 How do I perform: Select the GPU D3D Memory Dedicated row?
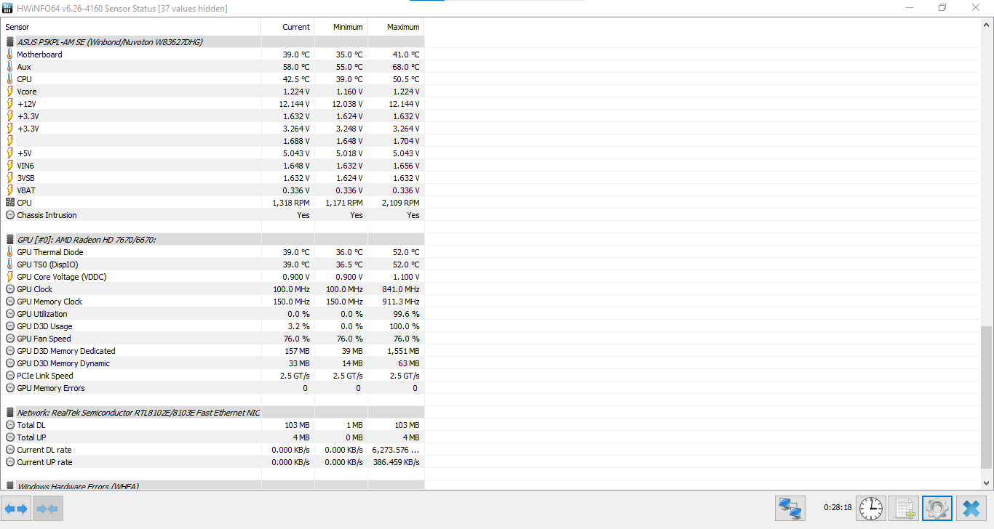point(212,351)
